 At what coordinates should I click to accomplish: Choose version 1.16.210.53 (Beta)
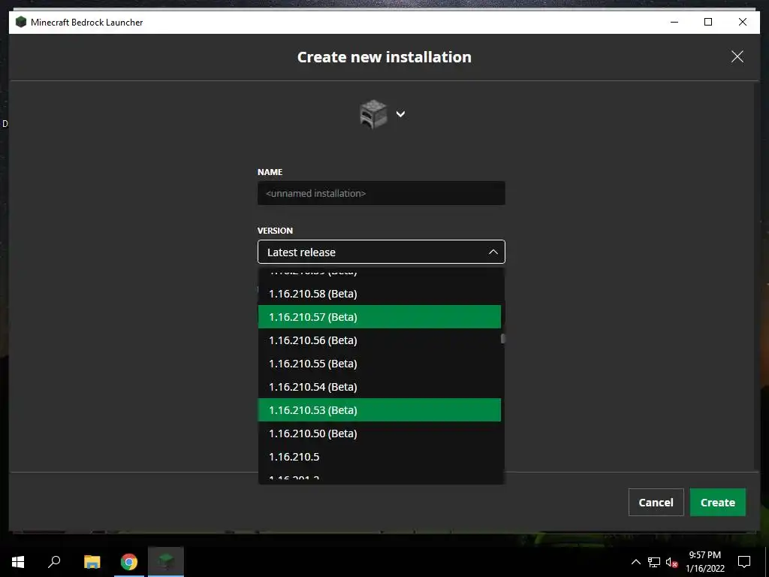pyautogui.click(x=379, y=410)
